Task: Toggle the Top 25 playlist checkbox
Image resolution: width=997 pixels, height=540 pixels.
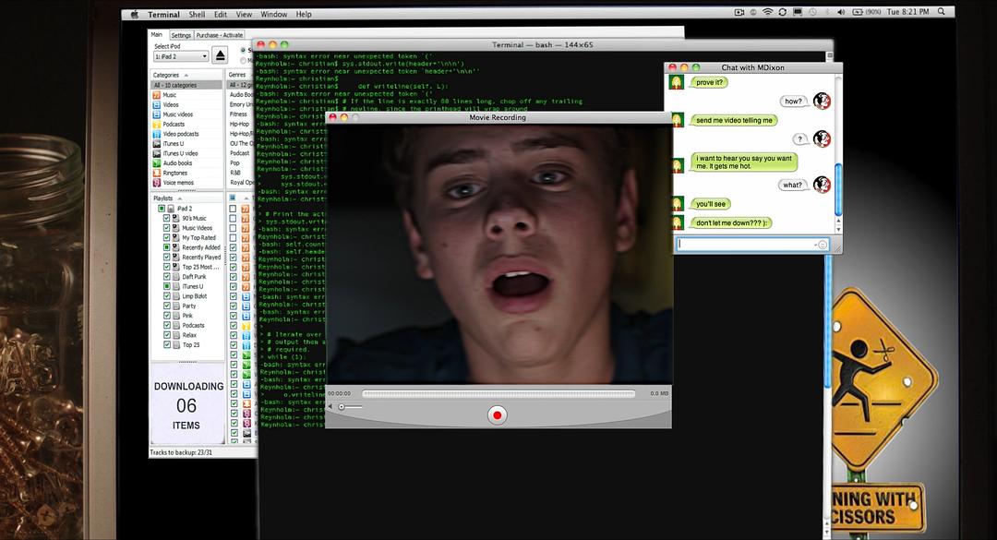Action: [166, 344]
